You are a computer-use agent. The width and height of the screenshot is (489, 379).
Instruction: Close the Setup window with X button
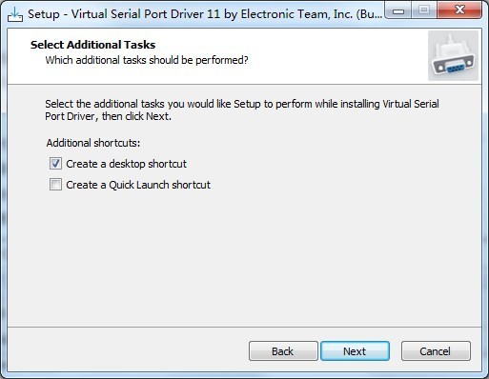(459, 10)
